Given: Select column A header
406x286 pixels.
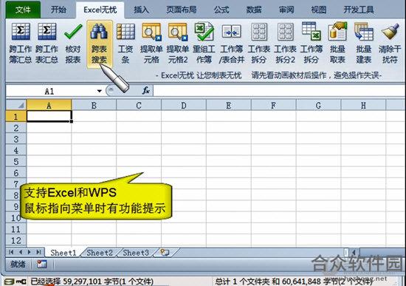Looking at the screenshot, I should (x=49, y=105).
